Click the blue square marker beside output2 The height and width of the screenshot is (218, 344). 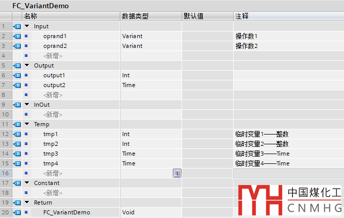pos(26,85)
